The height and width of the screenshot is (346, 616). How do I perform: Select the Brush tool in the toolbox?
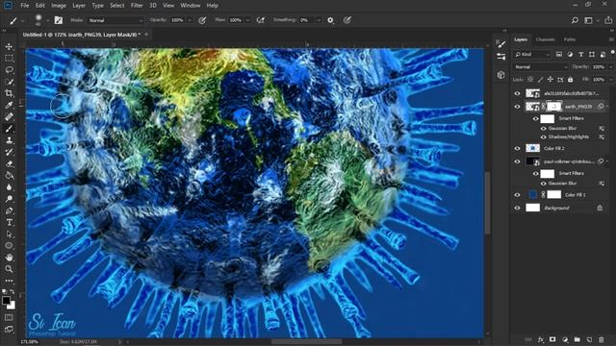9,129
